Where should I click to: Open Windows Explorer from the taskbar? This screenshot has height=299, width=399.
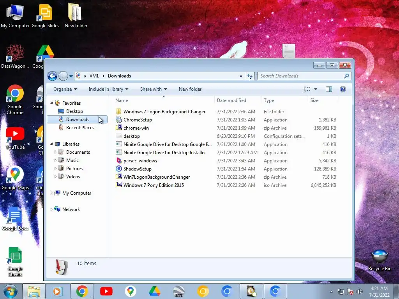(x=34, y=291)
